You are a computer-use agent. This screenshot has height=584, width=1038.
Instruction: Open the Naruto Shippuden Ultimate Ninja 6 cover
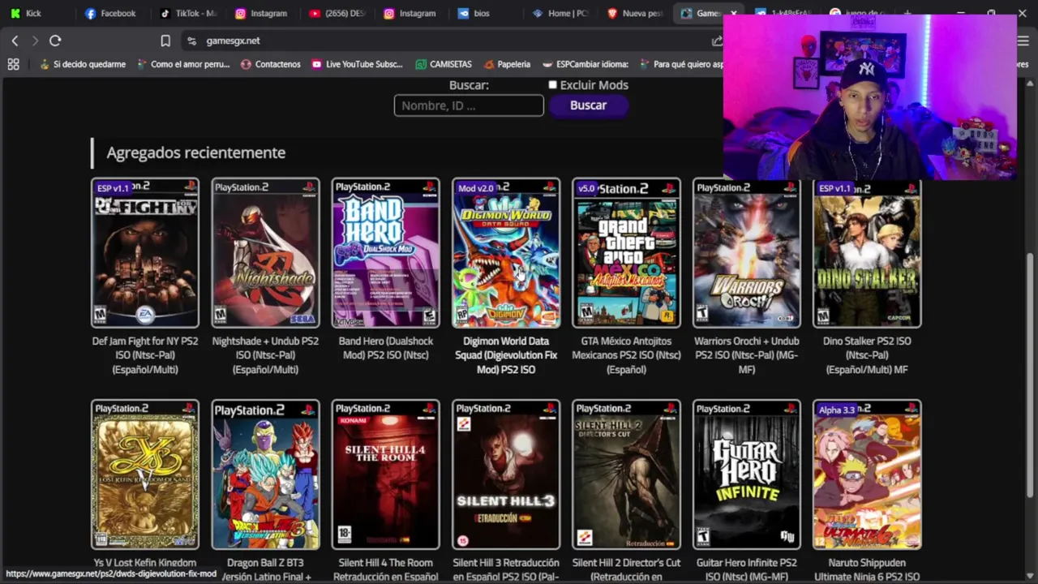pyautogui.click(x=867, y=474)
